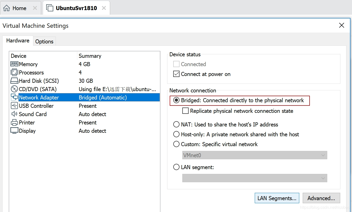
Task: Select the Printer row
Action: tap(85, 122)
